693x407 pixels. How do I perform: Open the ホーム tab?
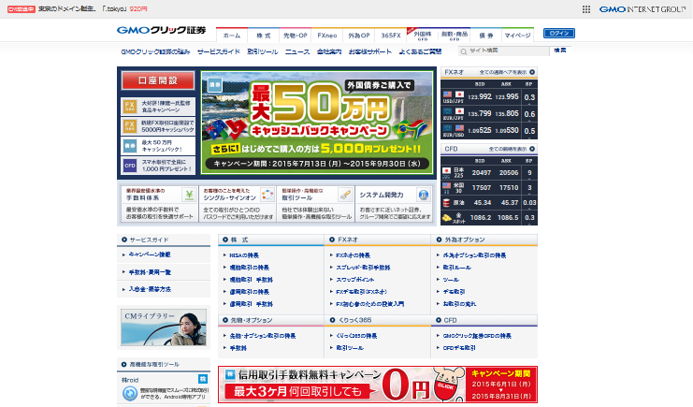232,36
